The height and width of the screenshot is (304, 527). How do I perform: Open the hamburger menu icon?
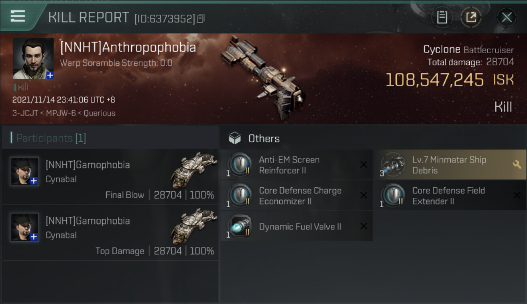(17, 16)
